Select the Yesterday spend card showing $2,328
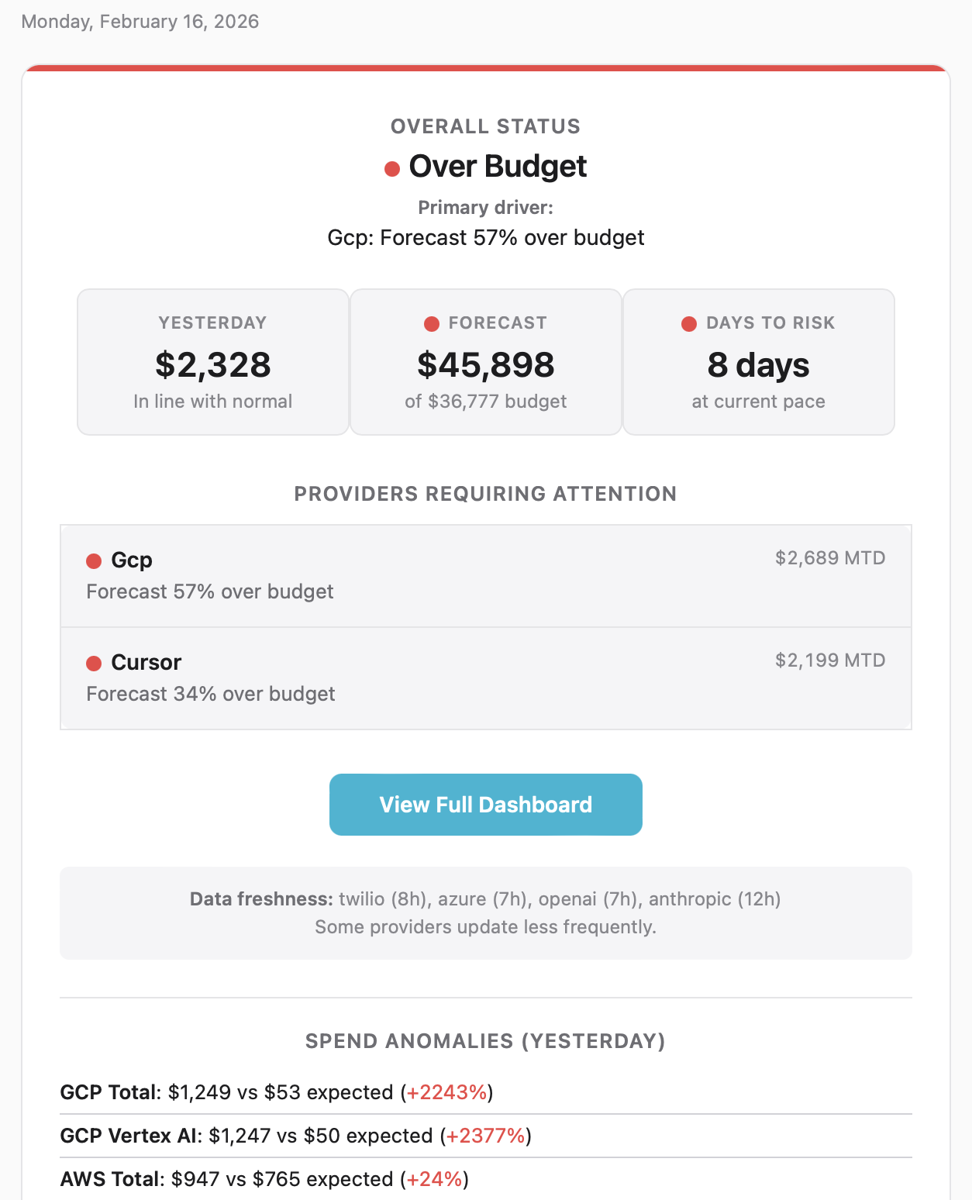This screenshot has height=1200, width=972. click(212, 360)
